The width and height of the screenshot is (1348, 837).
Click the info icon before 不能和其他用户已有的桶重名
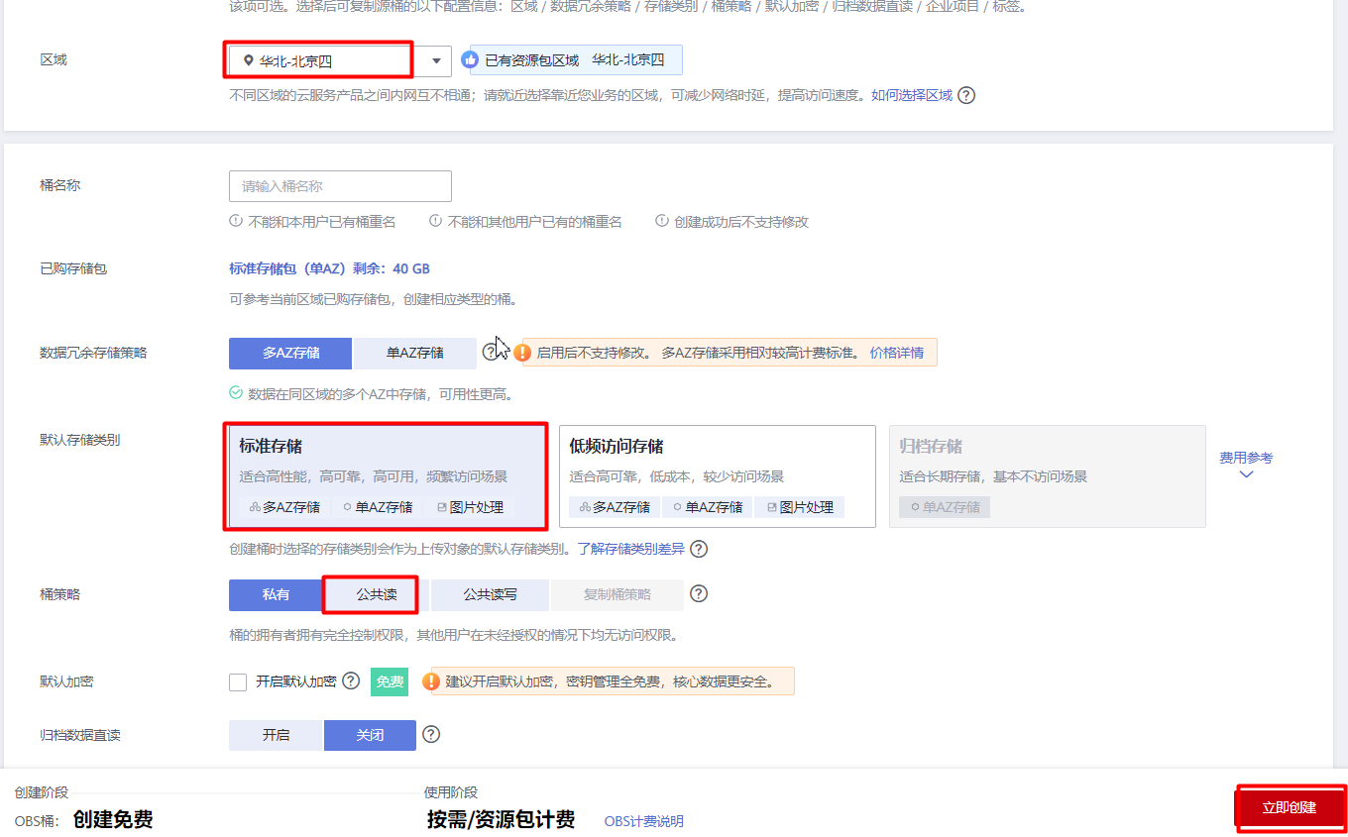(x=436, y=221)
